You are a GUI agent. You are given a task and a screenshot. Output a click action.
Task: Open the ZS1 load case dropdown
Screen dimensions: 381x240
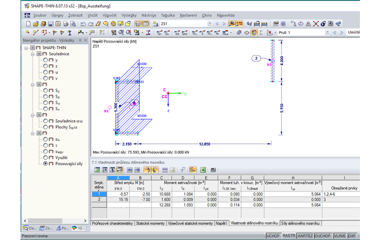(210, 24)
